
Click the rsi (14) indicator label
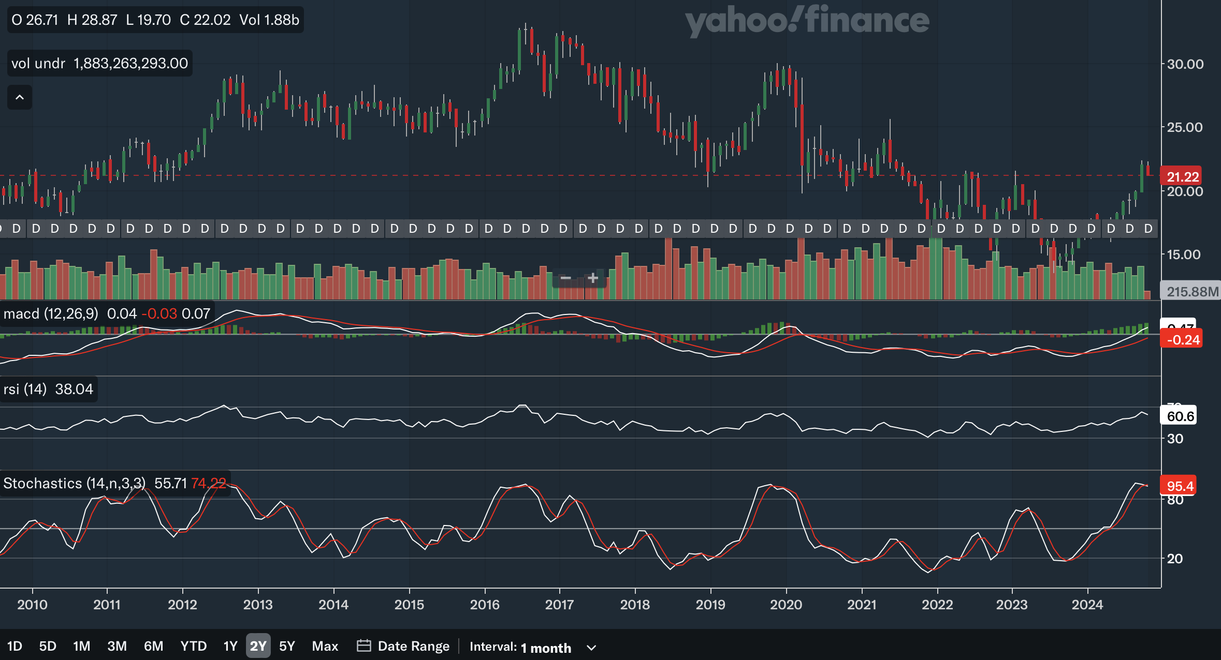[x=25, y=389]
